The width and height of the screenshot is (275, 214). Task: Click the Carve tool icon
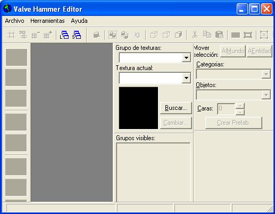point(97,35)
